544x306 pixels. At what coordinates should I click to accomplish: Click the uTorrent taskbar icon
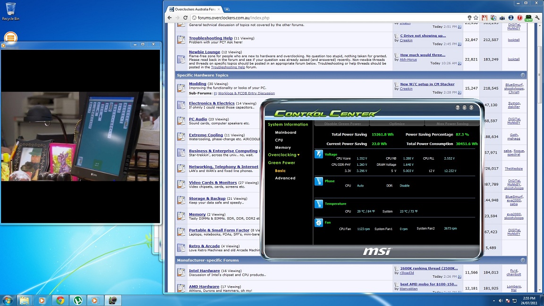tap(78, 300)
